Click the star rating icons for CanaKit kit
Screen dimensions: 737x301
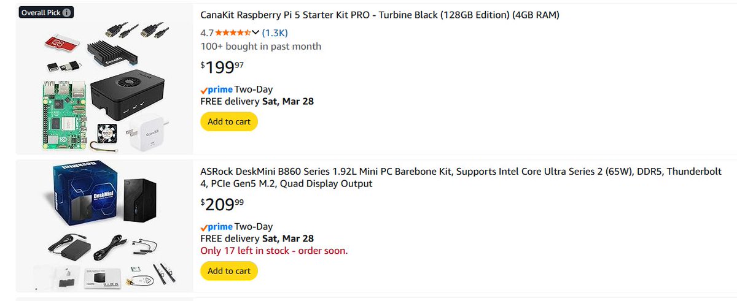pos(233,32)
